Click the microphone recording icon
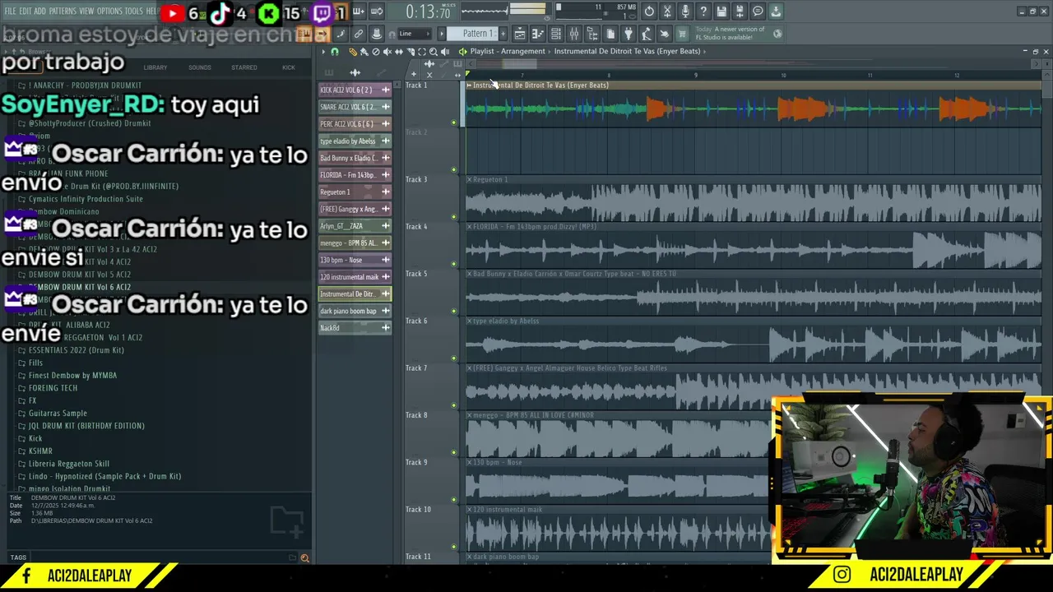This screenshot has height=592, width=1053. [685, 12]
